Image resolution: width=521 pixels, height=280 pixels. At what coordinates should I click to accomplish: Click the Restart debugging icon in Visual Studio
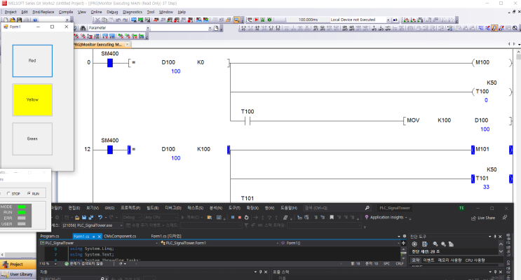pos(246,218)
